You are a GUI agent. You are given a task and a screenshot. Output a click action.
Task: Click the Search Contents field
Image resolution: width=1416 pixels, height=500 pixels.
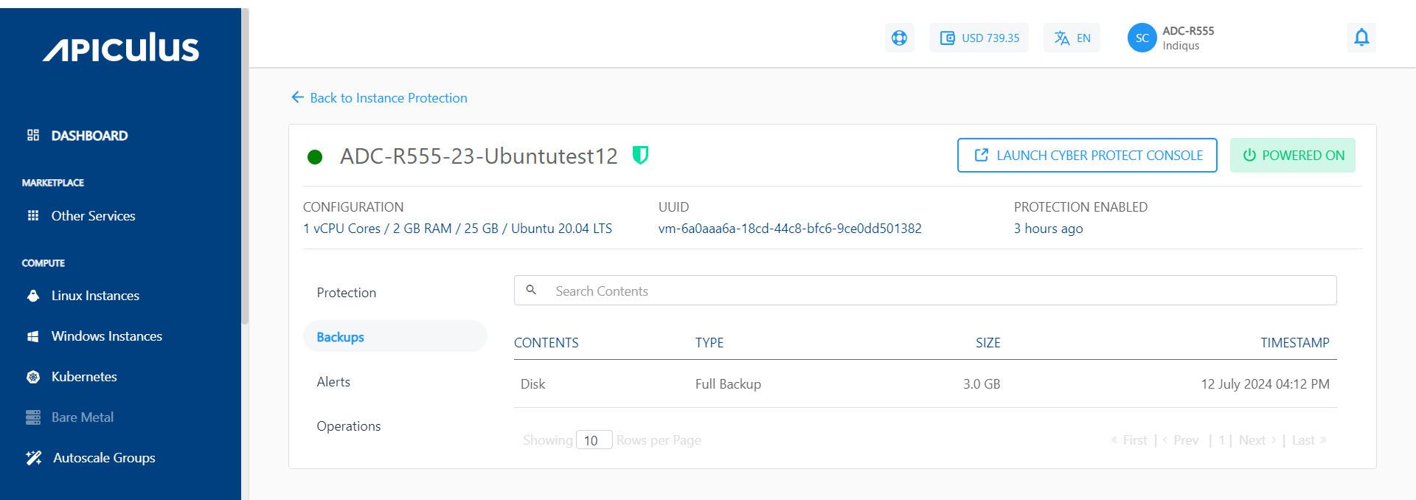[926, 291]
